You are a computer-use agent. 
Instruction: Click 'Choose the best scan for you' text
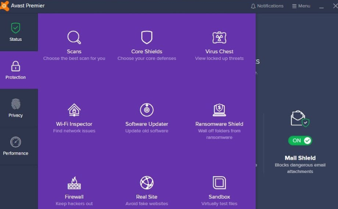(x=74, y=58)
